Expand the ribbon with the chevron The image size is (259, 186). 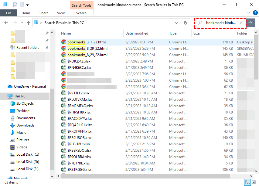[x=249, y=13]
